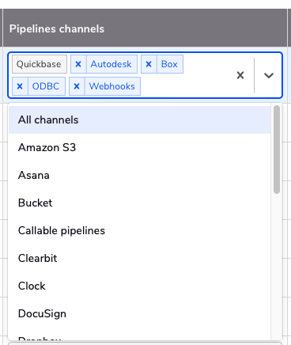Image resolution: width=291 pixels, height=345 pixels.
Task: Focus the channels multi-select input area
Action: (145, 75)
